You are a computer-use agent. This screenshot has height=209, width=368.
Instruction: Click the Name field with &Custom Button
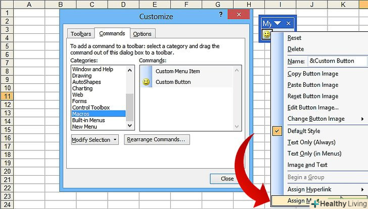coord(338,61)
